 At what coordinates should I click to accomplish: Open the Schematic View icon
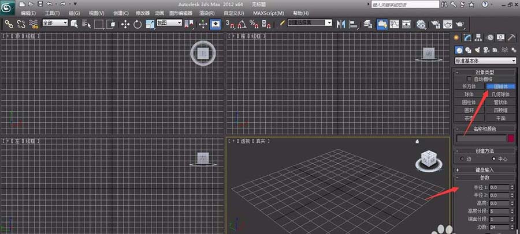tap(407, 24)
